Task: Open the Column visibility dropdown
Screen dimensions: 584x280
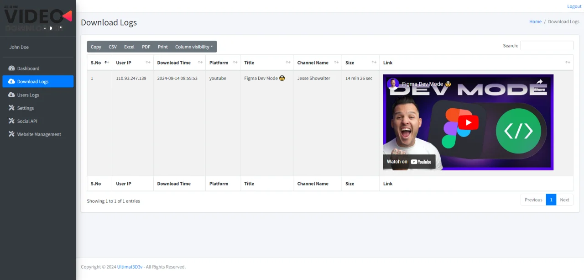Action: click(194, 47)
